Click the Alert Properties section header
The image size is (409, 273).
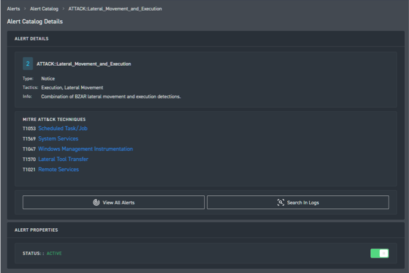(x=36, y=230)
